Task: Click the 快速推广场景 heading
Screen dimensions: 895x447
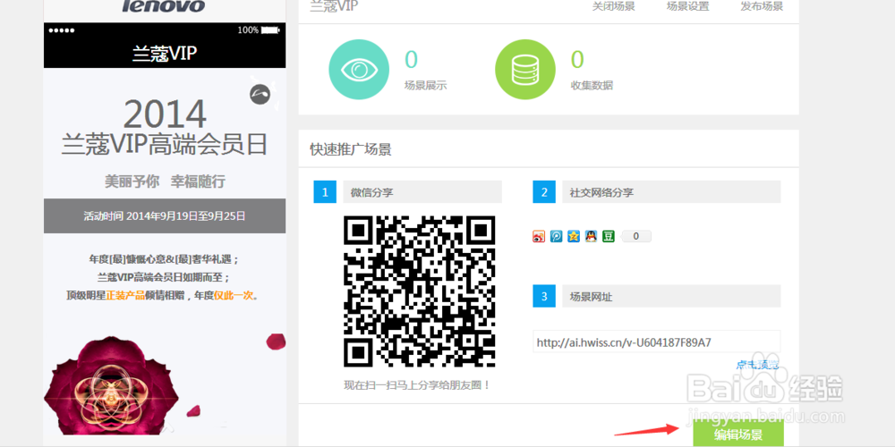Action: [351, 149]
